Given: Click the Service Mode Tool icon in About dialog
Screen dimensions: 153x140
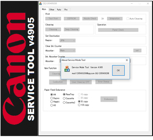Looking at the screenshot, I should [67, 69].
